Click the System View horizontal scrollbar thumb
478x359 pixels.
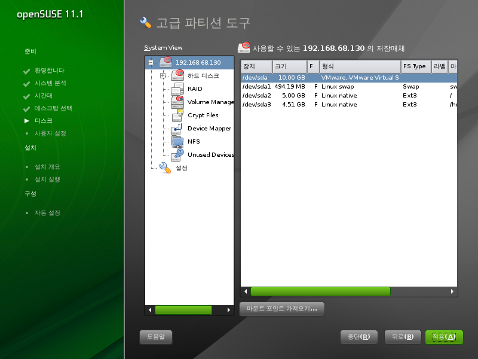pyautogui.click(x=183, y=310)
